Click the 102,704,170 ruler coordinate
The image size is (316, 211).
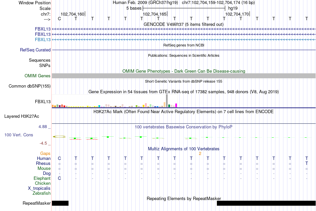pos(237,14)
